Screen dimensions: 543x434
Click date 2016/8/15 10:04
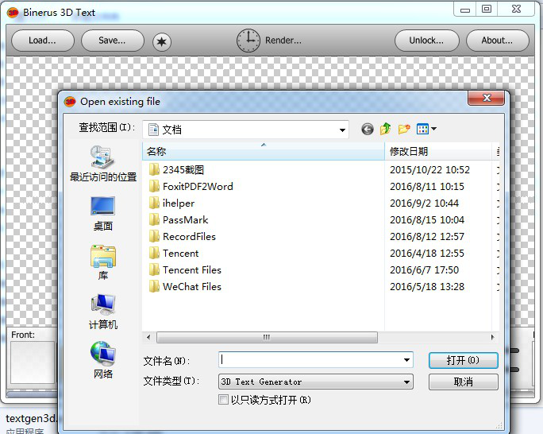[427, 219]
